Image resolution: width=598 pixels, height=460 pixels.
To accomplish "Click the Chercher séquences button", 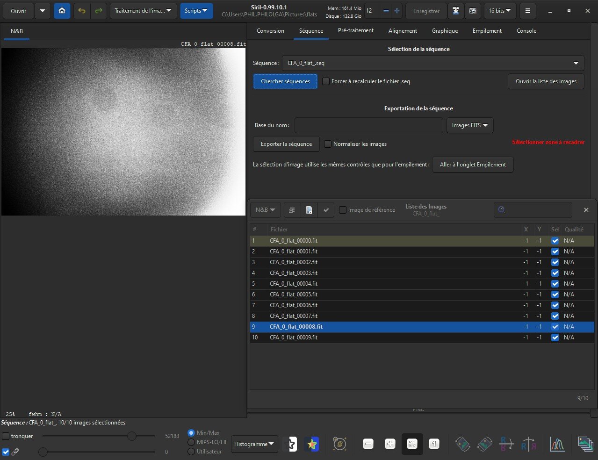I will point(285,81).
